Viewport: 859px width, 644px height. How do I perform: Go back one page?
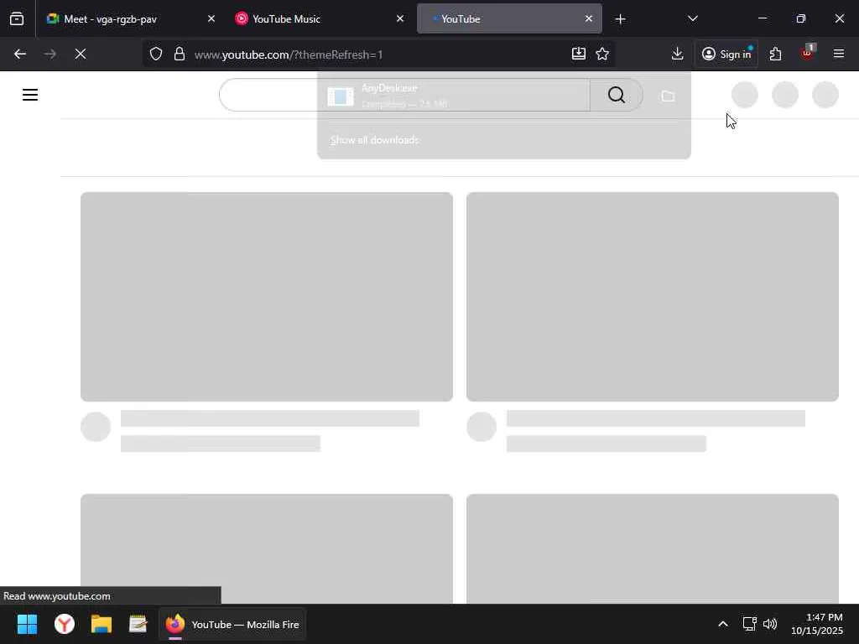20,54
